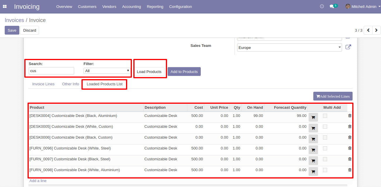Delete the DESK0004 row with trash icon
Screen dimensions: 381x187
tap(350, 116)
